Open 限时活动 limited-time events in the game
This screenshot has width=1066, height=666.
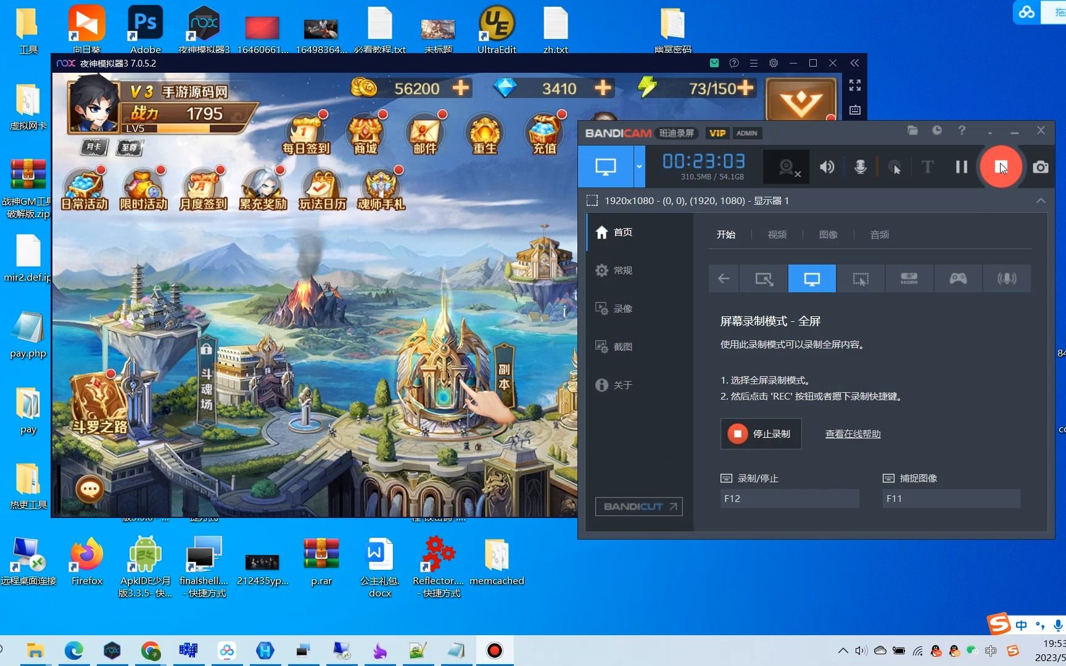[144, 189]
